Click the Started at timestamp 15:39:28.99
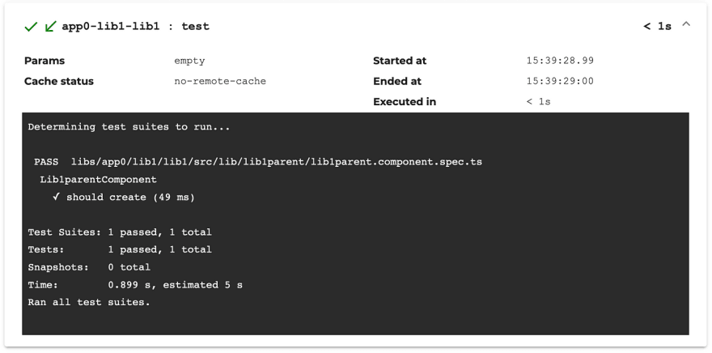This screenshot has height=353, width=712. point(561,61)
